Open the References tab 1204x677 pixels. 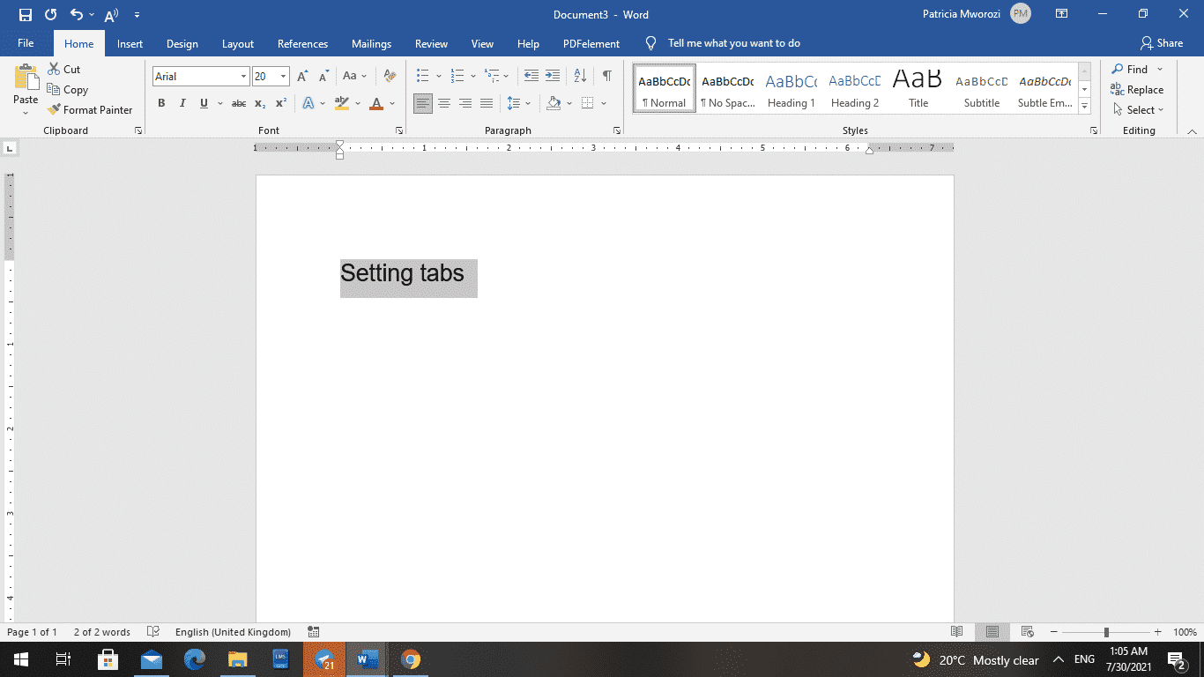302,43
